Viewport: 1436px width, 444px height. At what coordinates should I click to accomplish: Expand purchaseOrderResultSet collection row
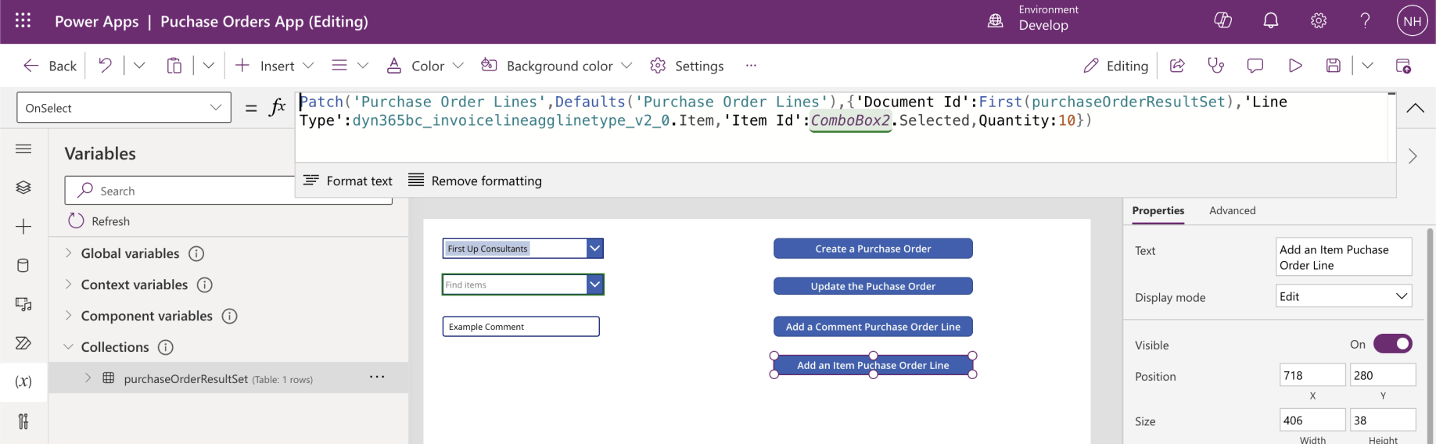pos(88,378)
